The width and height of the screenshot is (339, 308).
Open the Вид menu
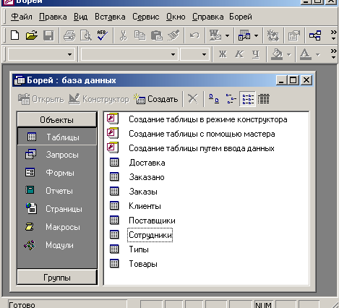pyautogui.click(x=80, y=17)
